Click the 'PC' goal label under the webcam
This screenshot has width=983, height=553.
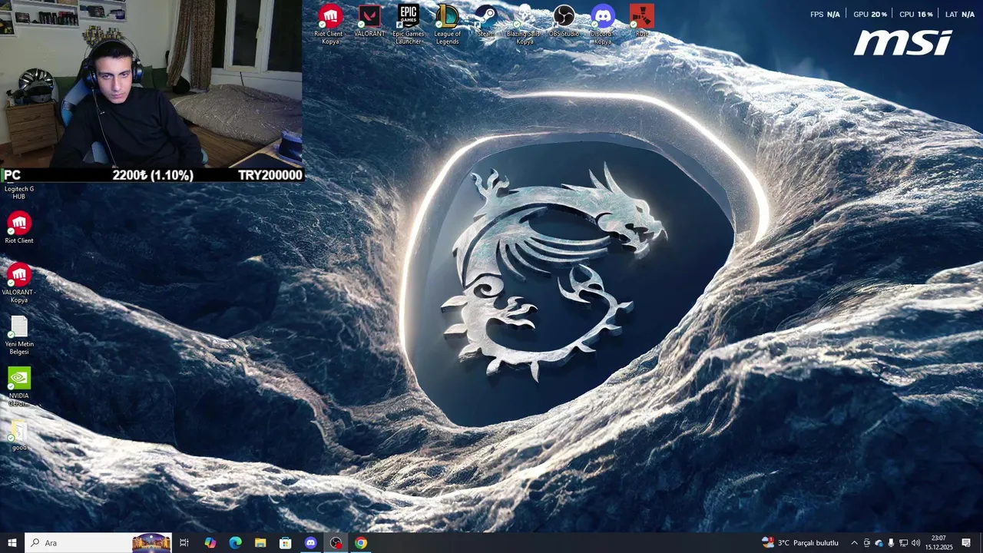[12, 175]
